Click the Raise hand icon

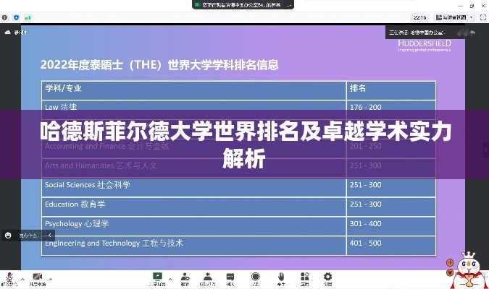tap(280, 277)
